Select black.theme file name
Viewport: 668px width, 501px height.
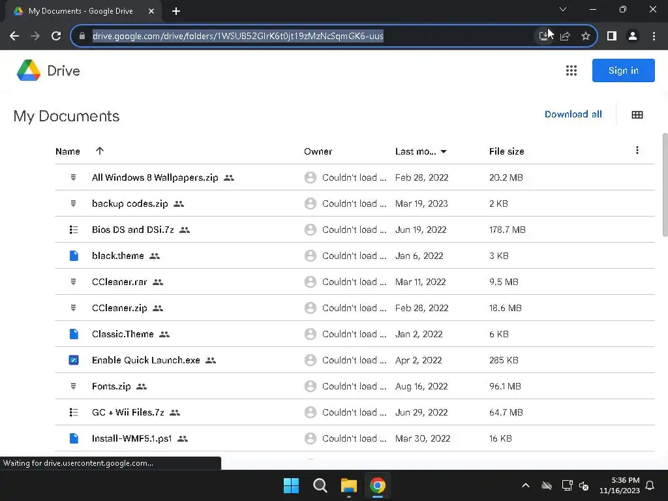click(x=118, y=256)
